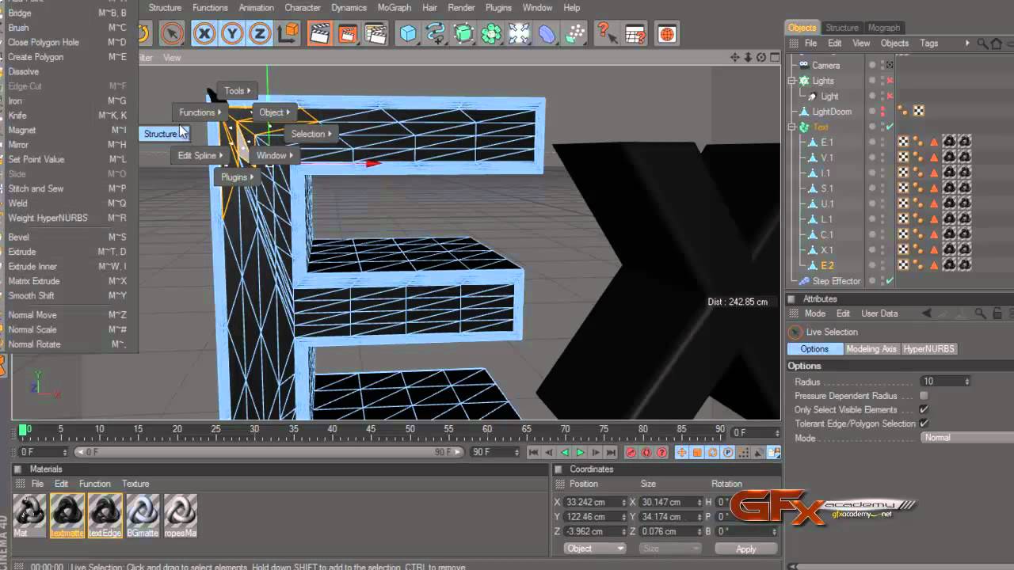
Task: Select the textmatte material thumbnail
Action: pos(67,515)
